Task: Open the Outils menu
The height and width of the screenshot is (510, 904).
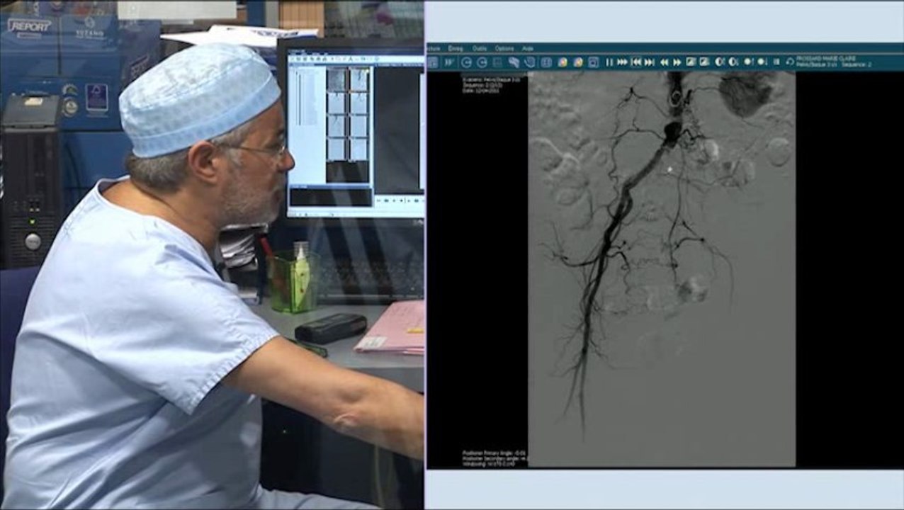Action: (x=479, y=49)
